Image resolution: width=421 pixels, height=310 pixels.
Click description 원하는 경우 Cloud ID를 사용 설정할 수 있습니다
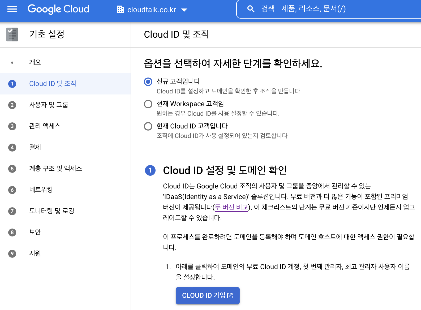click(x=218, y=114)
